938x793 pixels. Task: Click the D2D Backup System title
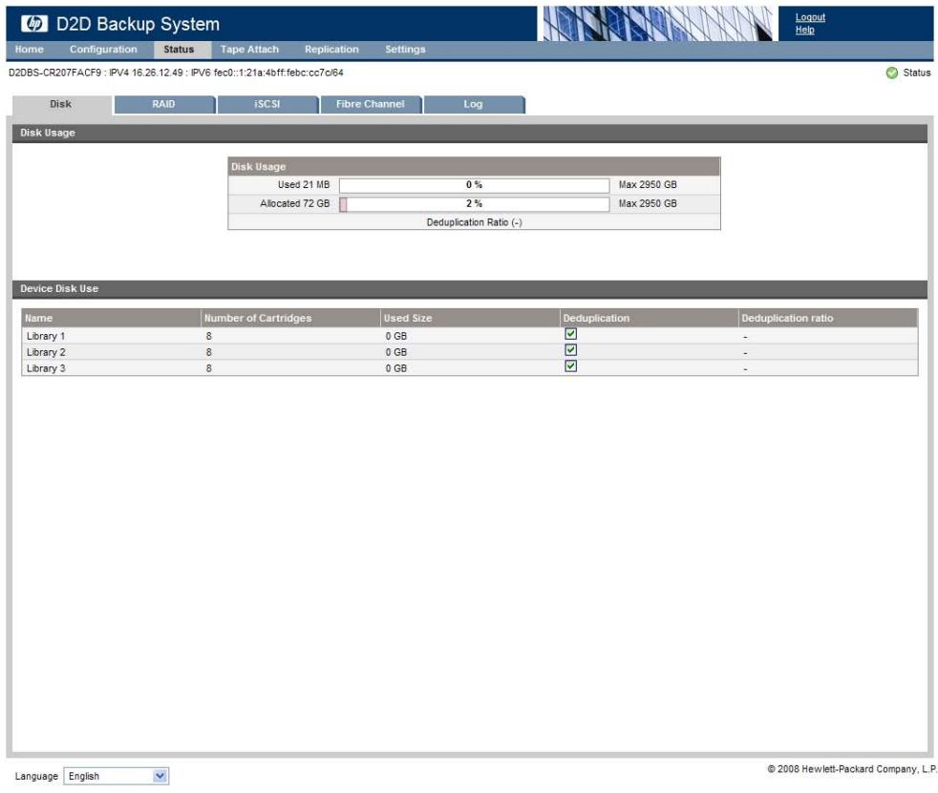click(138, 24)
